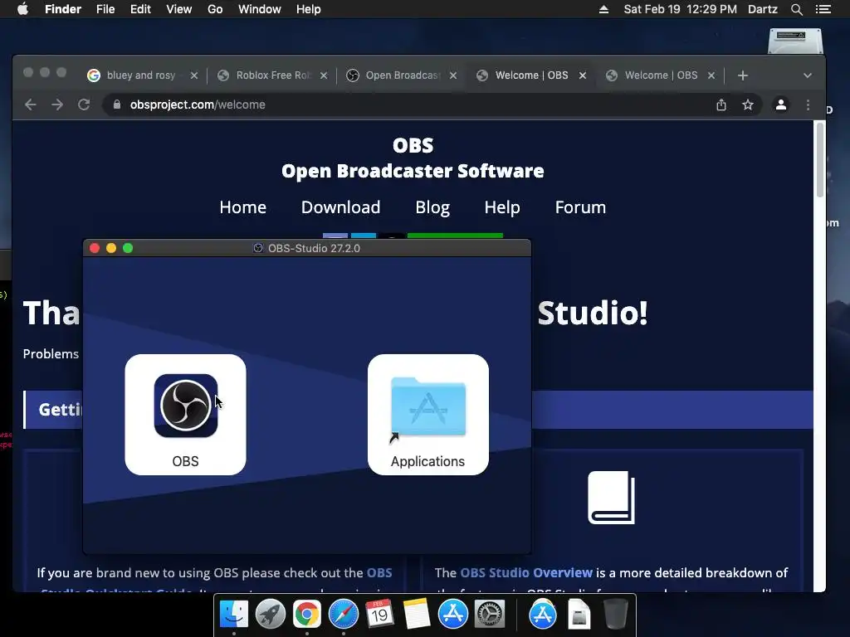The width and height of the screenshot is (850, 637).
Task: Go forward in Chrome browser
Action: pyautogui.click(x=57, y=105)
